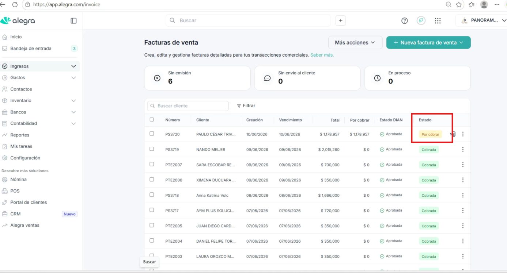The image size is (507, 273).
Task: Open row actions menu for PTE2005
Action: click(463, 226)
